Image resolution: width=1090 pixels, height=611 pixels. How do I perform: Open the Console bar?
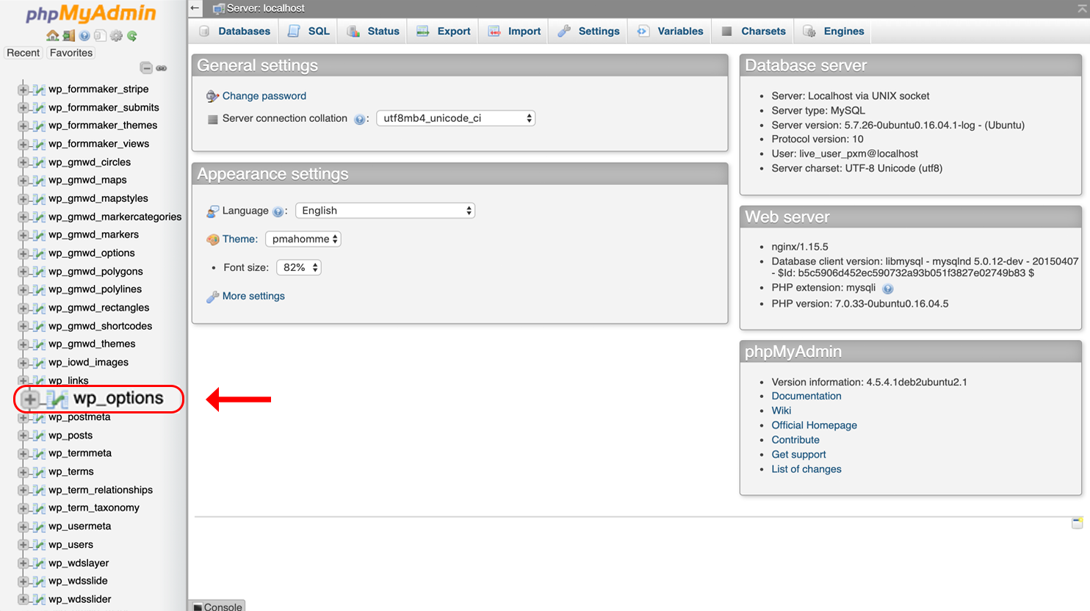(x=217, y=606)
